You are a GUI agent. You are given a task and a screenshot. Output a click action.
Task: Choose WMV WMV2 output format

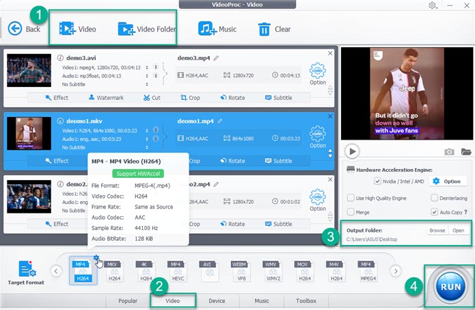(x=273, y=271)
